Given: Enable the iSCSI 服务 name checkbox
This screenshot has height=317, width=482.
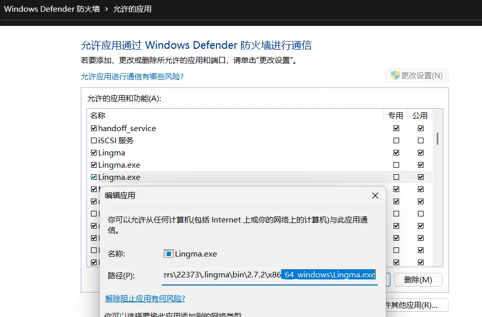Looking at the screenshot, I should (94, 140).
